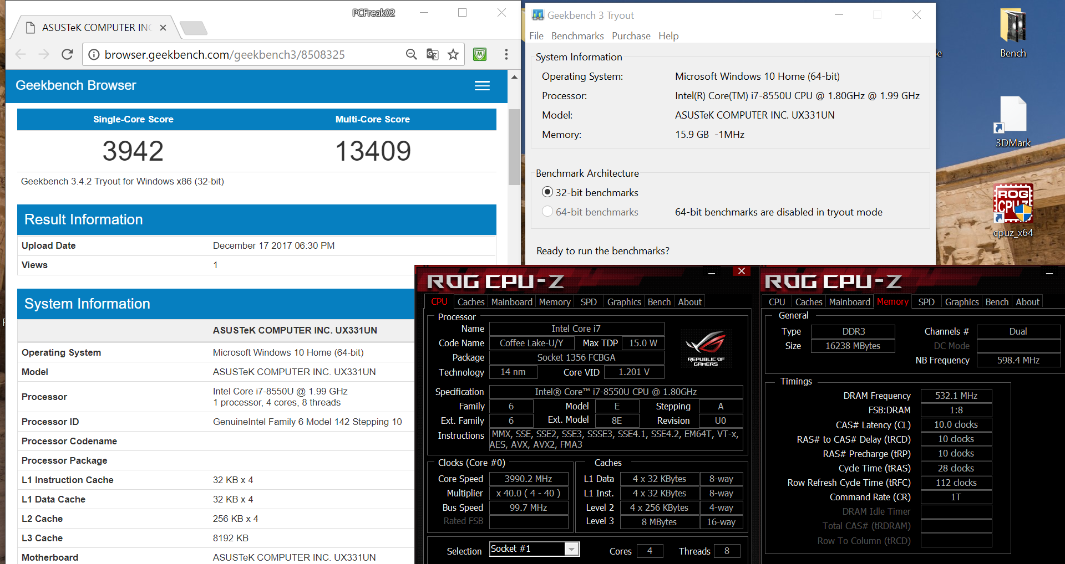Open the Help menu in Geekbench 3
Viewport: 1065px width, 564px height.
pyautogui.click(x=668, y=36)
